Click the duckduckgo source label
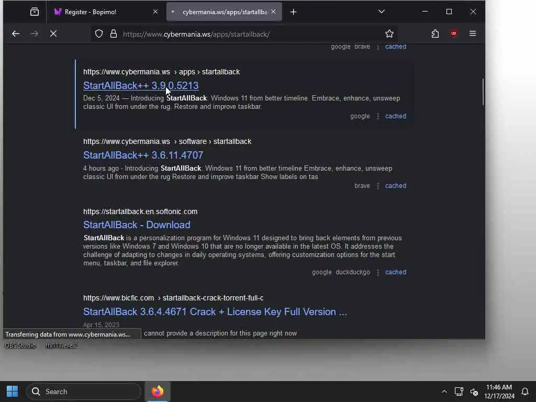Screen dimensions: 536x402 353,272
